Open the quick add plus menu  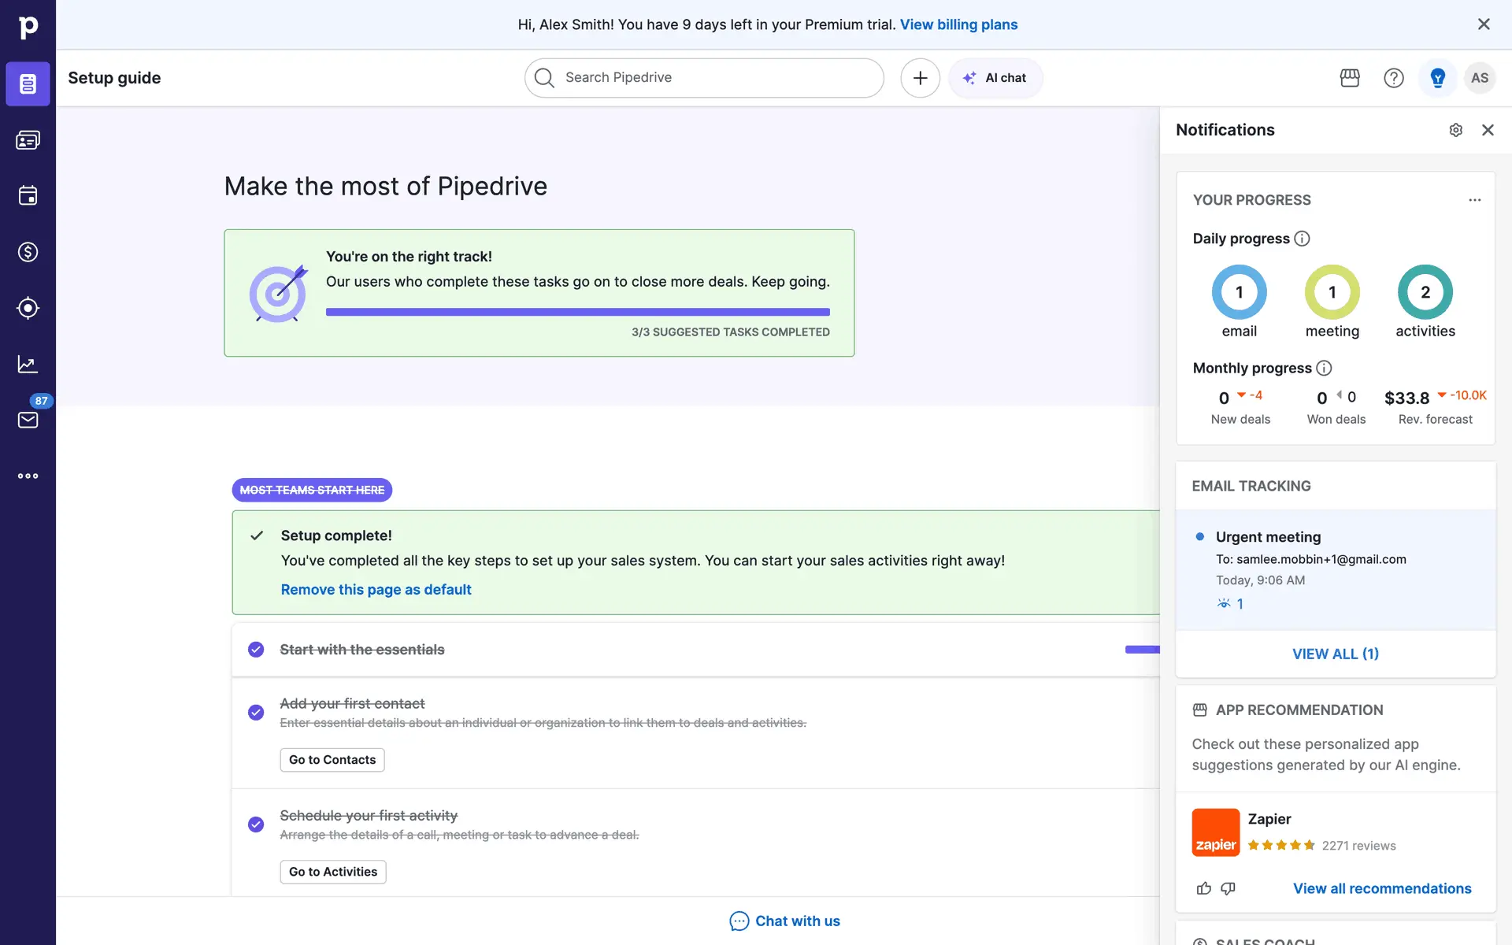coord(920,78)
